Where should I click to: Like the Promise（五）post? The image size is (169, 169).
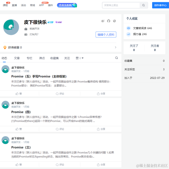pyautogui.click(x=19, y=94)
